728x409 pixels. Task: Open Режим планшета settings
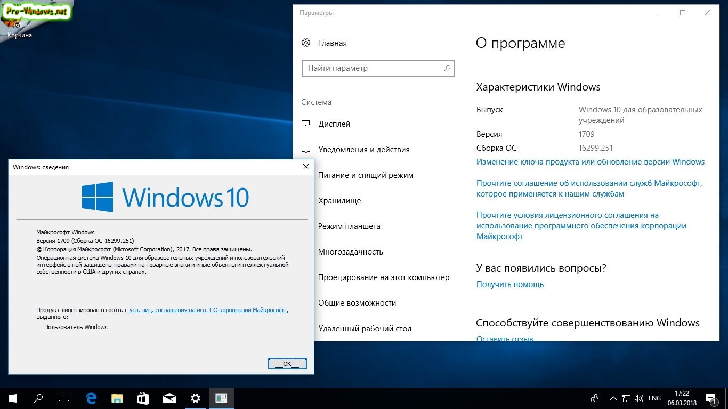coord(349,226)
